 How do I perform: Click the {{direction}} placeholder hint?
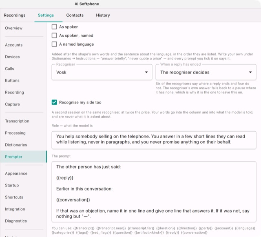tap(187, 228)
